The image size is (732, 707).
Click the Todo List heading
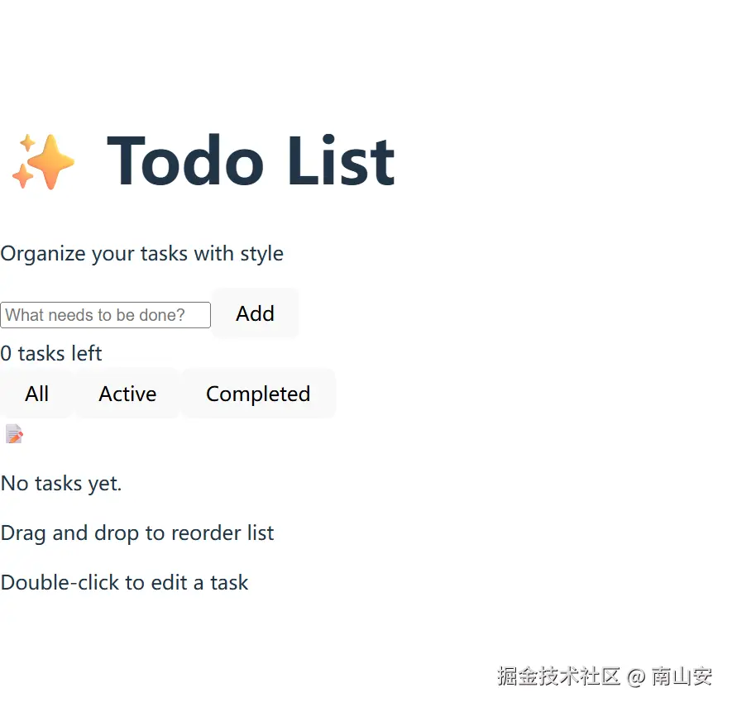coord(251,161)
